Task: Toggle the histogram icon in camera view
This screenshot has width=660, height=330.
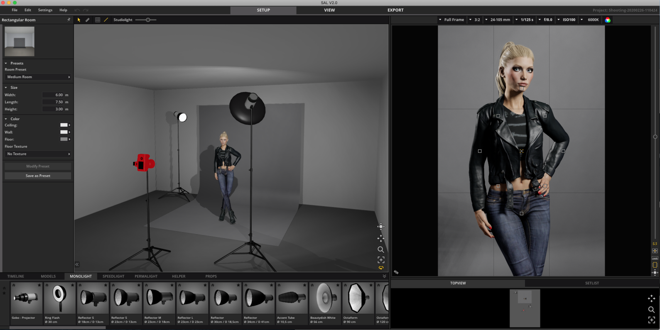Action: click(x=655, y=258)
